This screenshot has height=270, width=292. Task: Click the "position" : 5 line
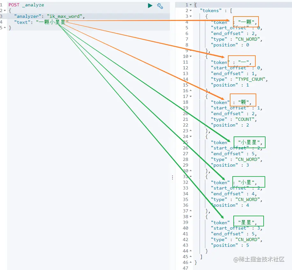[x=230, y=246]
